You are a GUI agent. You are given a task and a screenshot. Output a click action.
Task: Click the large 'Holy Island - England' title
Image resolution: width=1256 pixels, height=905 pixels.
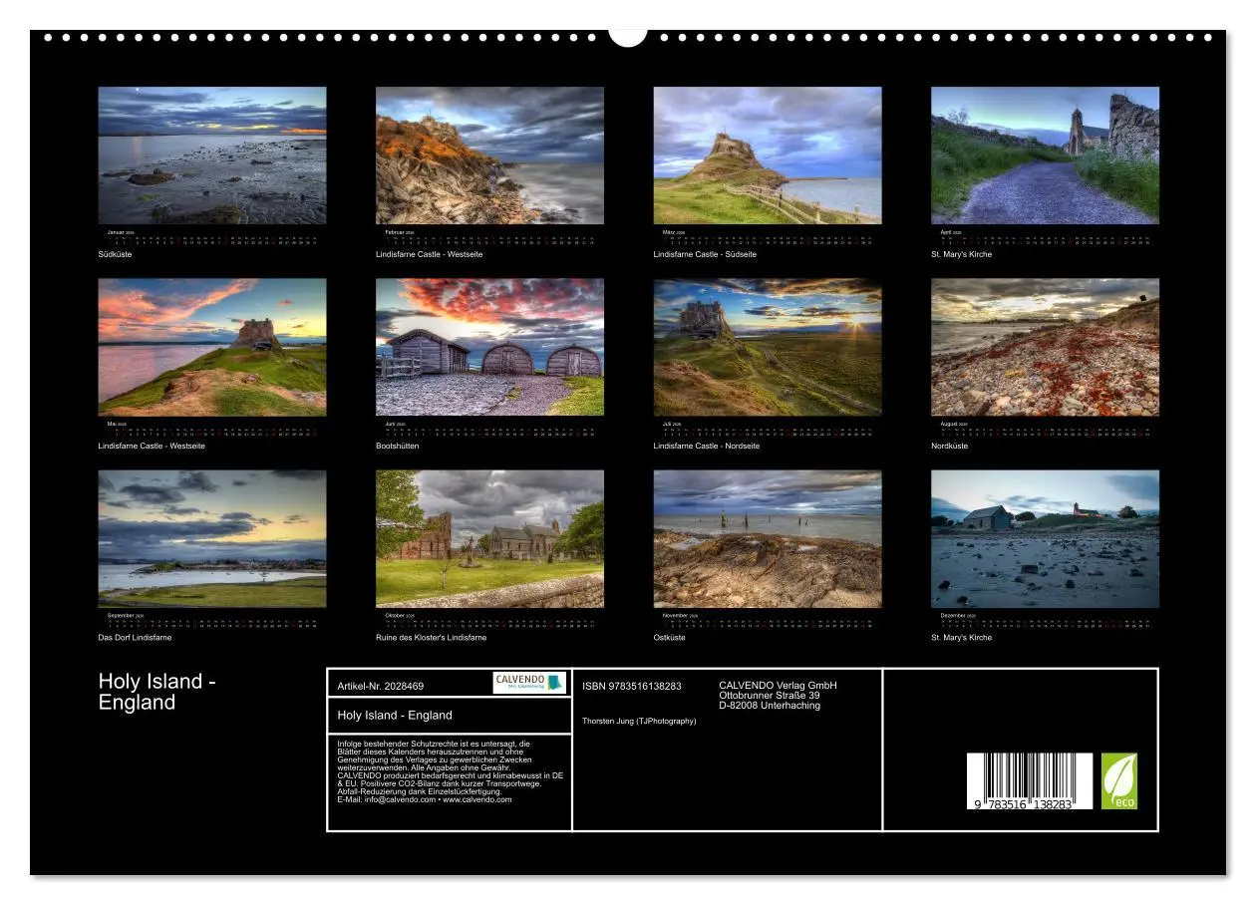157,692
